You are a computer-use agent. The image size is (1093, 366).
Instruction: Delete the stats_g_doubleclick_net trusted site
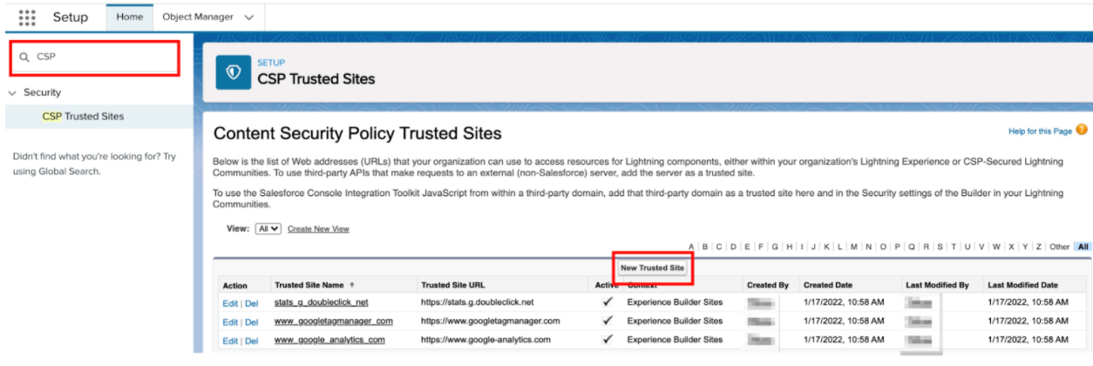pos(251,303)
